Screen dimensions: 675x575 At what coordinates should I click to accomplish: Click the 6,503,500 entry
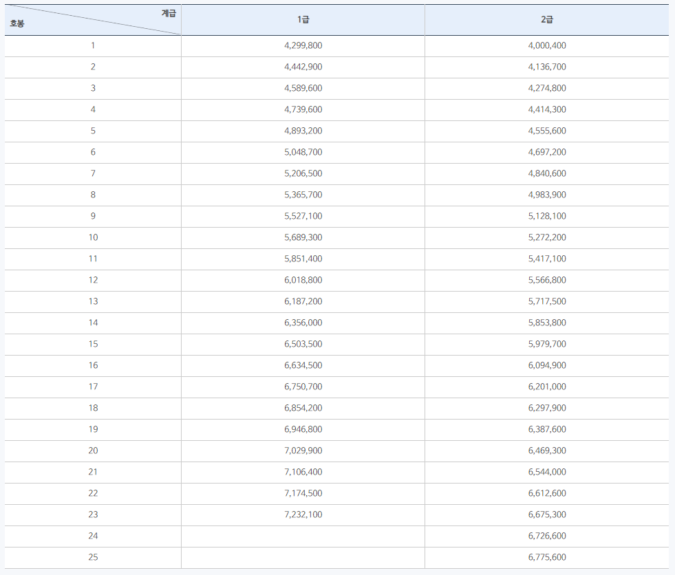coord(303,344)
